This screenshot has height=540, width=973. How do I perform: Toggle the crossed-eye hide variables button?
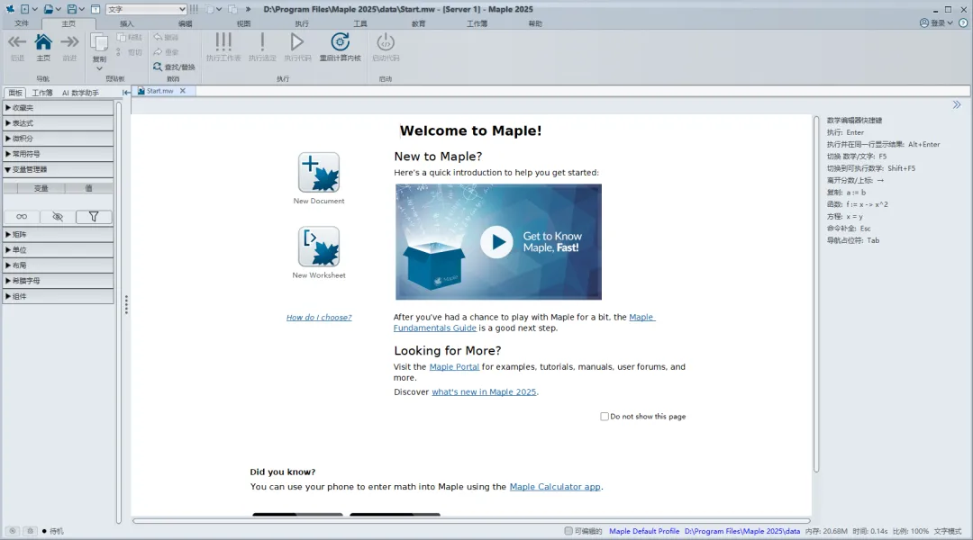(x=58, y=216)
